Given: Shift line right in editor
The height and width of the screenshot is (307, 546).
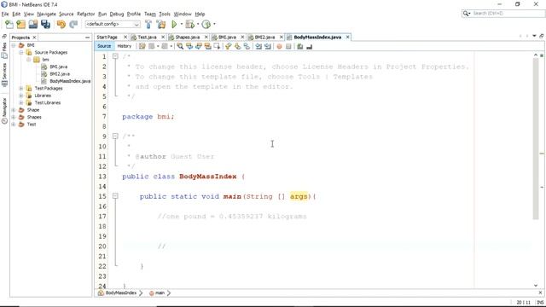Looking at the screenshot, I should click(x=267, y=46).
